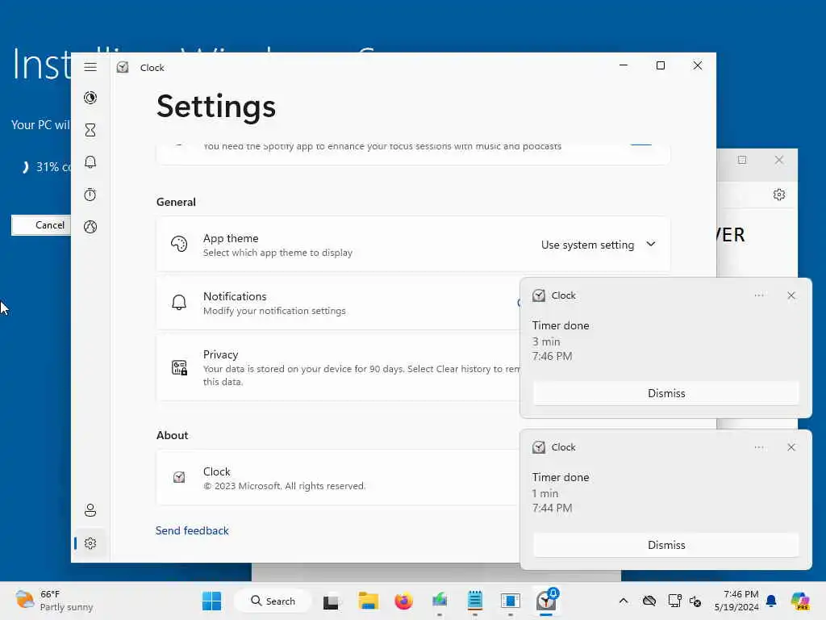Dismiss the 3 min timer notification

pyautogui.click(x=665, y=393)
